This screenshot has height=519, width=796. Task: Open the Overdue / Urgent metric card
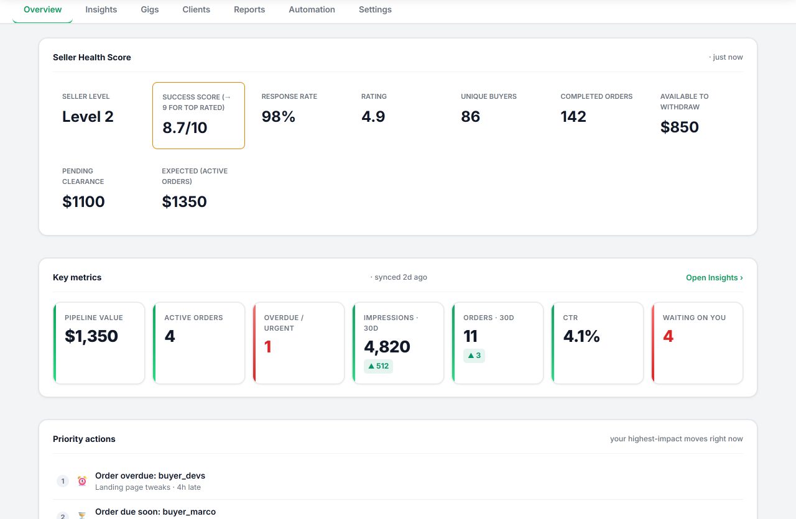[x=298, y=343]
